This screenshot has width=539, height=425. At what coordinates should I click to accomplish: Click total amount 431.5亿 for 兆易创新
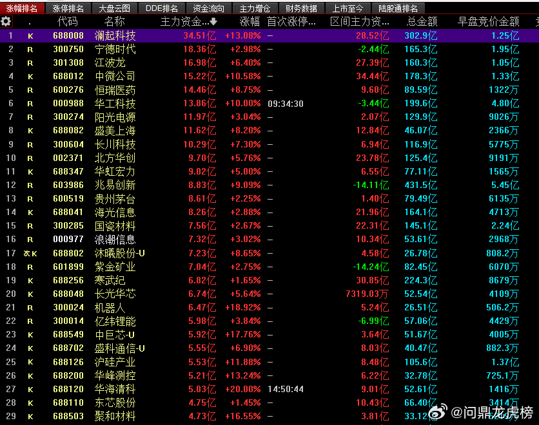coord(421,185)
